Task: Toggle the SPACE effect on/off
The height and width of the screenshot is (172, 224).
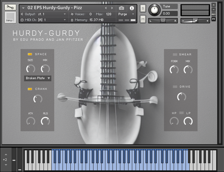Action: [x=30, y=54]
